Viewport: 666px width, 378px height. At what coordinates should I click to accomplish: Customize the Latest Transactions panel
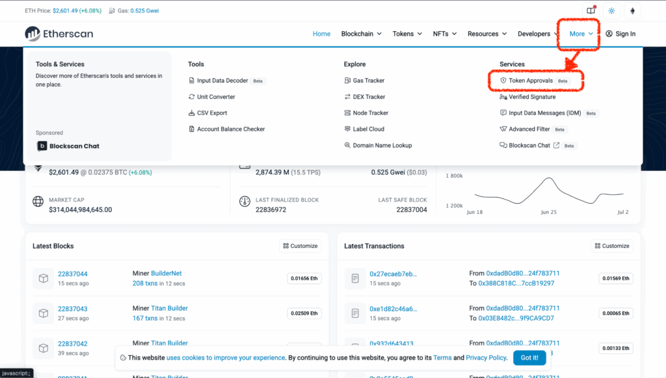coord(612,246)
